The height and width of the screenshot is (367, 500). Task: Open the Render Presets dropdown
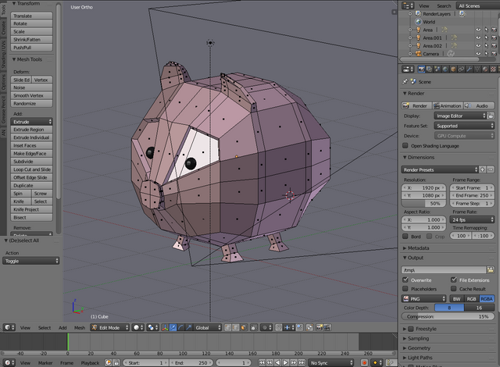tap(439, 169)
